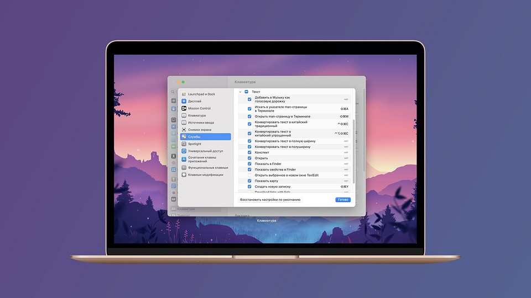Image resolution: width=531 pixels, height=298 pixels.
Task: Select the Mission Control icon
Action: 184,109
